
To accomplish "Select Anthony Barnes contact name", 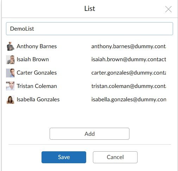I will coord(37,46).
